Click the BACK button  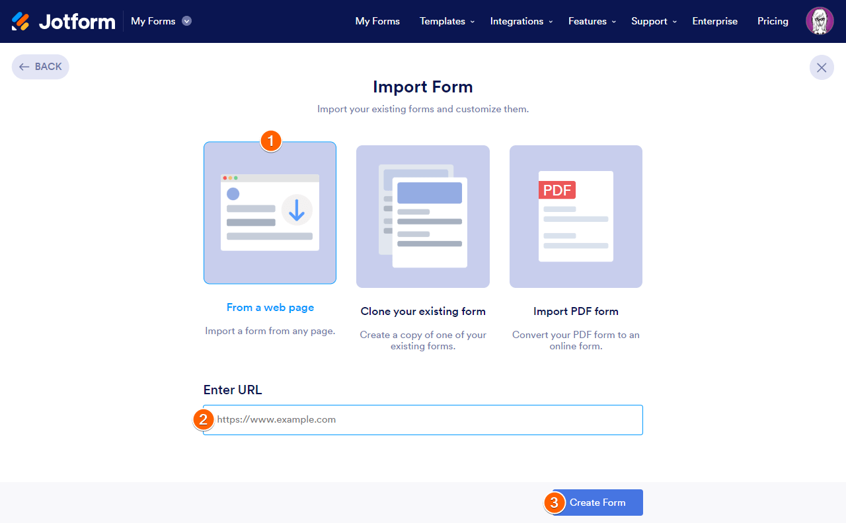[x=40, y=66]
